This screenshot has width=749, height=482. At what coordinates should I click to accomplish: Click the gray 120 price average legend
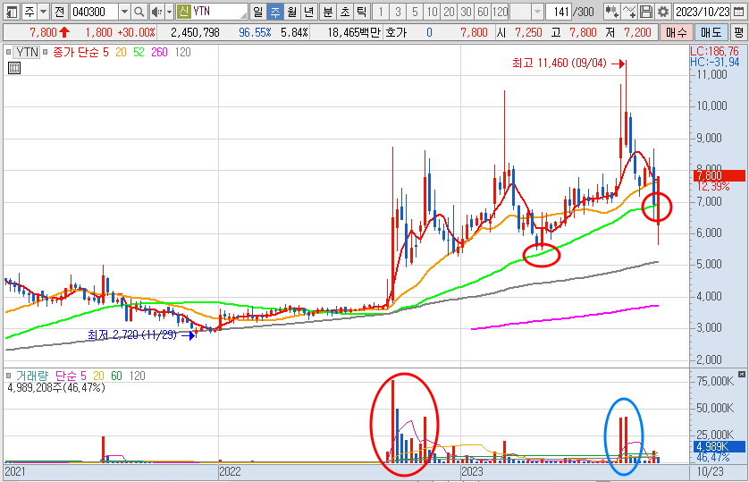click(182, 52)
